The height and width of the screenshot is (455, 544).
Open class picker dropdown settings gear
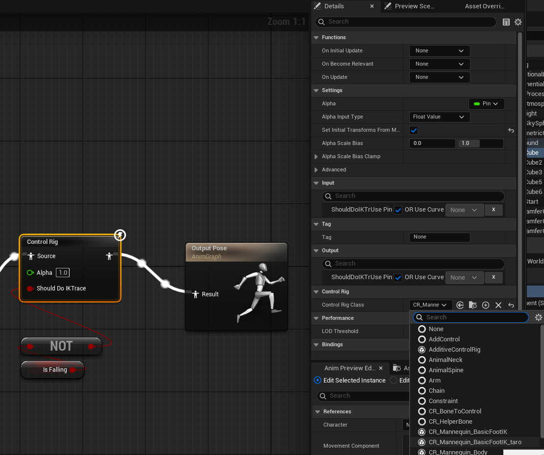[538, 317]
